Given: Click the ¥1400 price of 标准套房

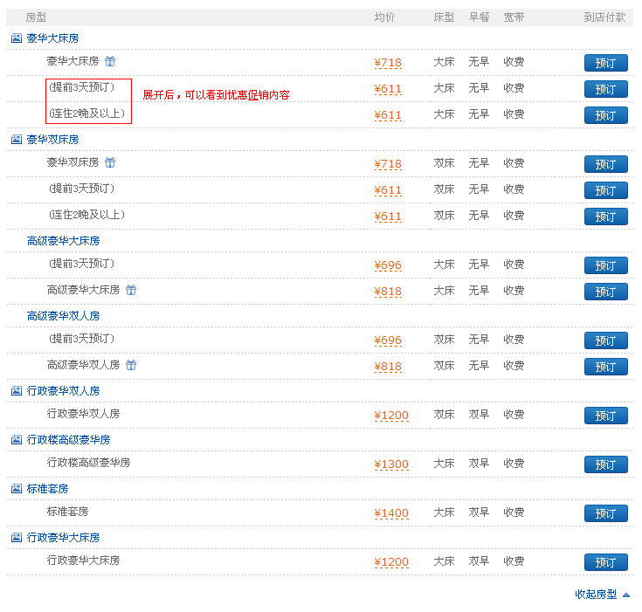Looking at the screenshot, I should (x=390, y=513).
